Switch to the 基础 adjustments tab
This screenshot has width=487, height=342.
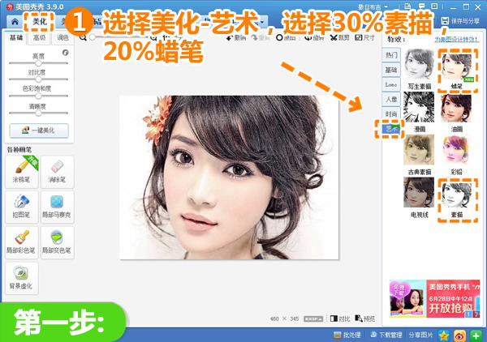pyautogui.click(x=16, y=38)
